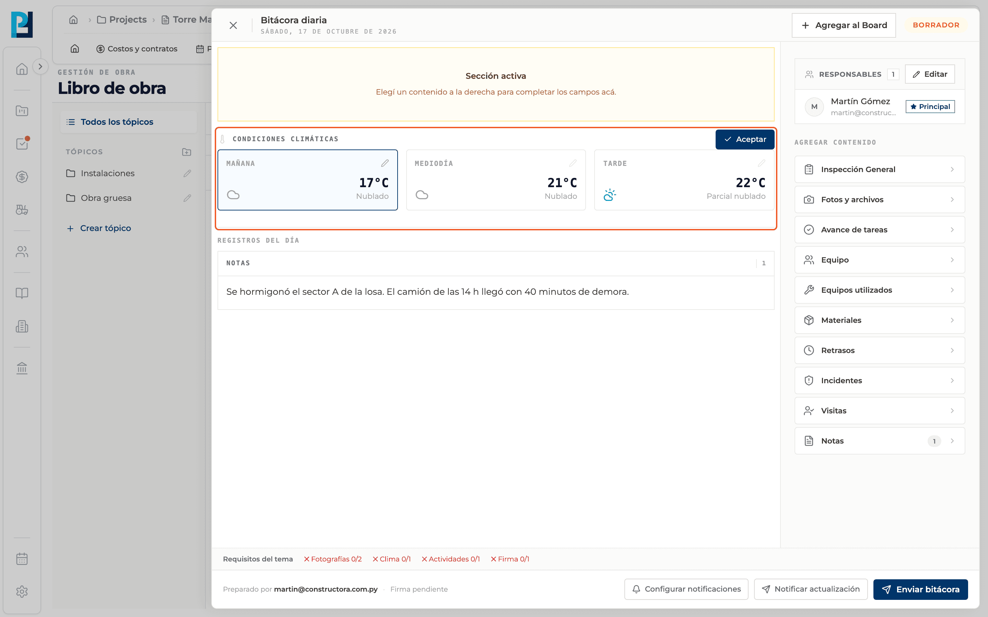The height and width of the screenshot is (617, 988).
Task: Expand Avance de tareas content row
Action: 880,230
